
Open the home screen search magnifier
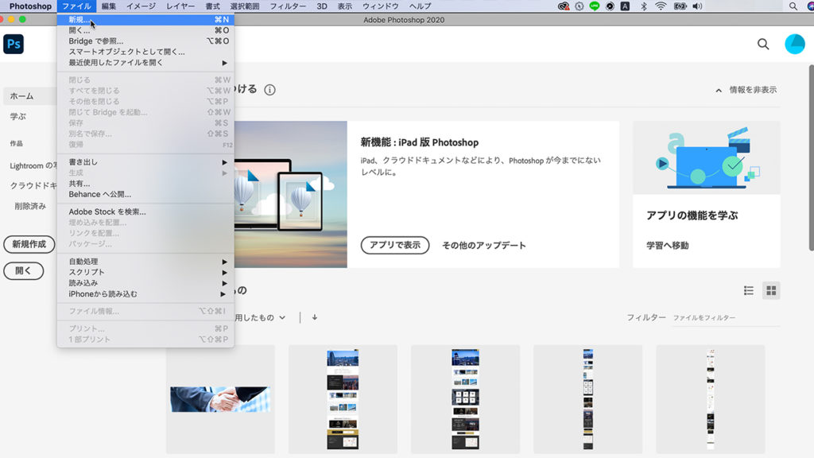(763, 45)
